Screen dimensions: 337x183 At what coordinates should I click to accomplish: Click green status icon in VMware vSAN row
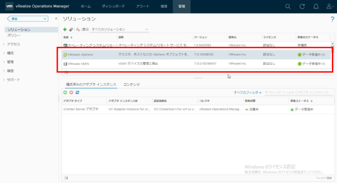tap(299, 64)
